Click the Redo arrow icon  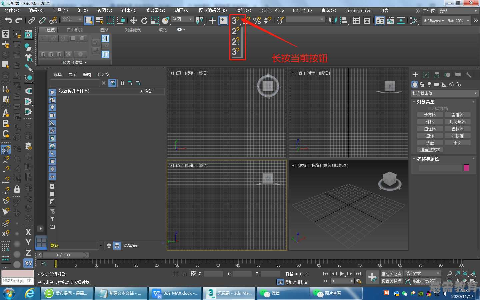19,20
